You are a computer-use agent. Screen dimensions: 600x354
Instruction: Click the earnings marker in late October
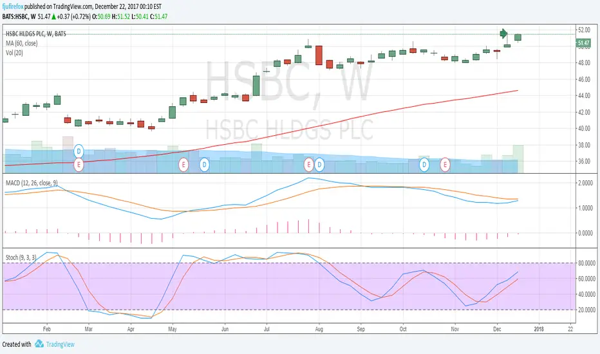point(445,165)
